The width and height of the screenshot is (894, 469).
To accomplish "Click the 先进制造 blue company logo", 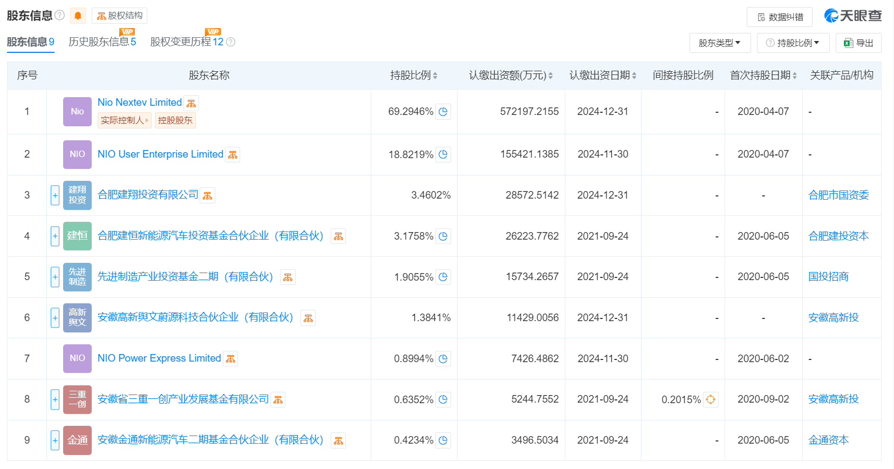I will click(x=77, y=277).
